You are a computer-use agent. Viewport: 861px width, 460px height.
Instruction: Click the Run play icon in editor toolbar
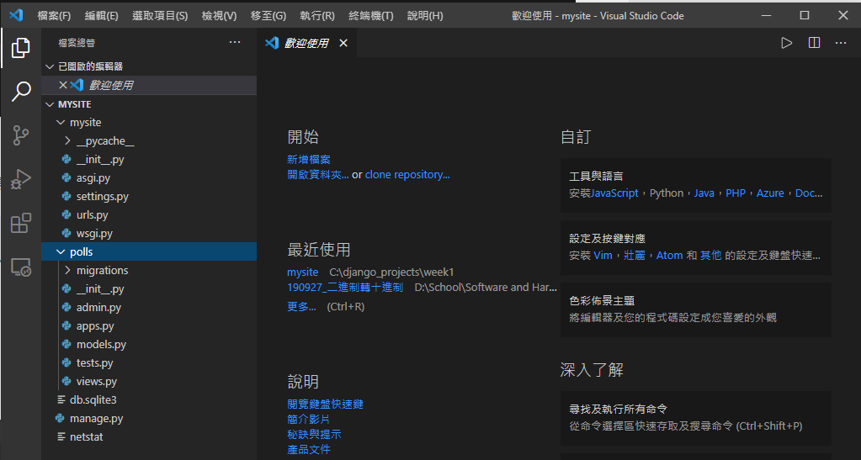pyautogui.click(x=786, y=43)
